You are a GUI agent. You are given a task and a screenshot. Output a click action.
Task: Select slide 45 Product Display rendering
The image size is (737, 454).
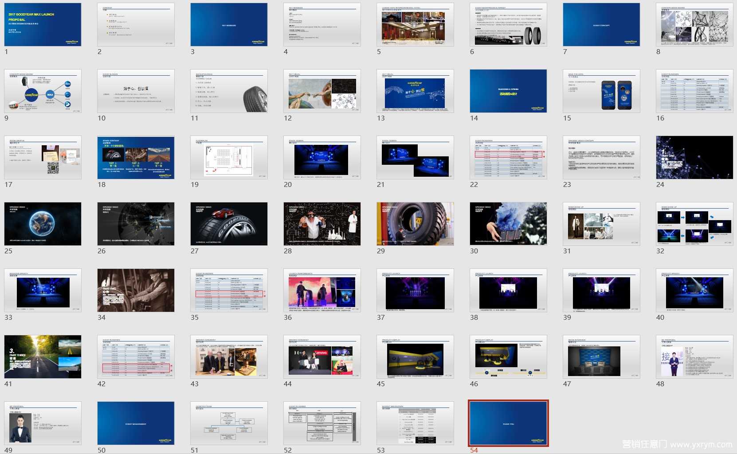pos(415,357)
